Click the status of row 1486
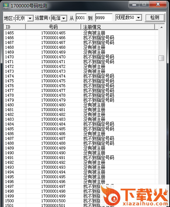The height and width of the screenshot is (207, 170). coord(94,134)
